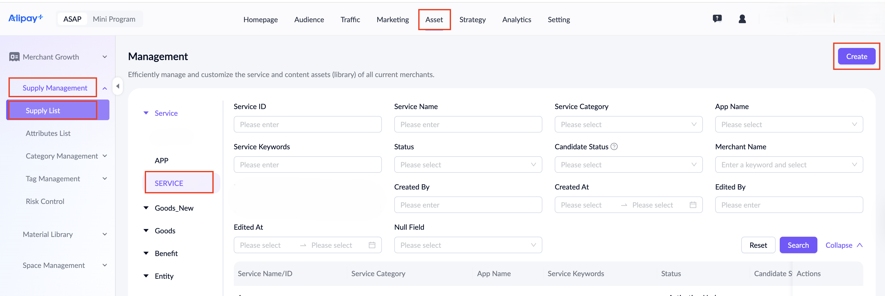Open the Edited At calendar icon

pos(372,245)
